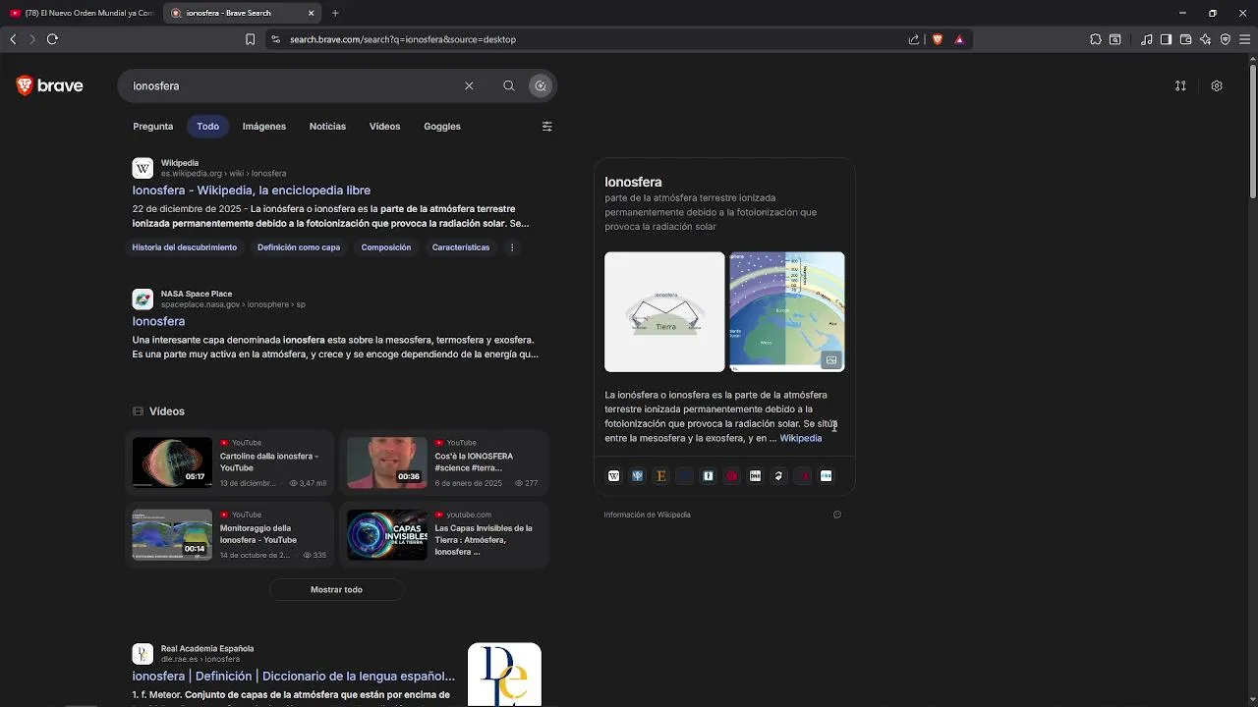1258x707 pixels.
Task: Open the Brave Shields lion icon
Action: [x=938, y=39]
